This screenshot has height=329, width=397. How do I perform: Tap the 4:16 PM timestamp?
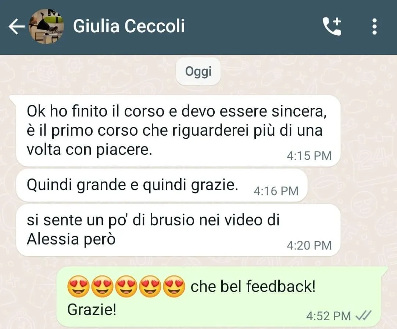point(276,191)
